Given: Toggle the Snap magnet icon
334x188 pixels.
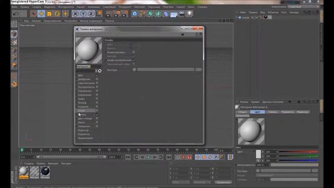Looking at the screenshot, I should [14, 85].
